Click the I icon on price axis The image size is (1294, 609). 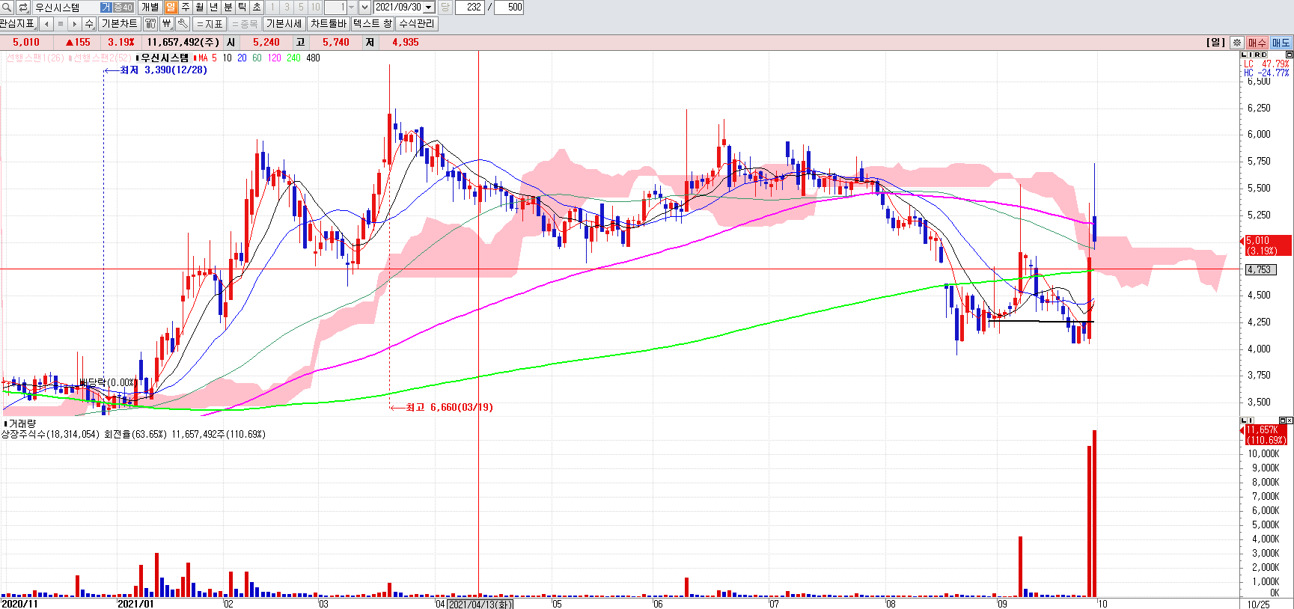coord(1251,55)
